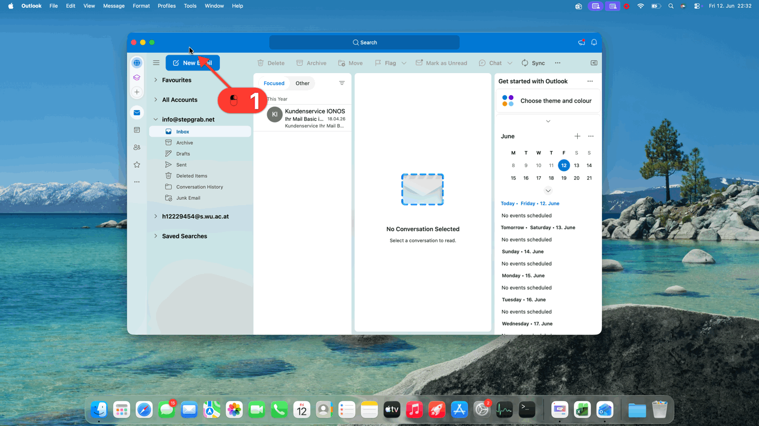The image size is (759, 426).
Task: Open the Flag dropdown arrow
Action: tap(404, 63)
